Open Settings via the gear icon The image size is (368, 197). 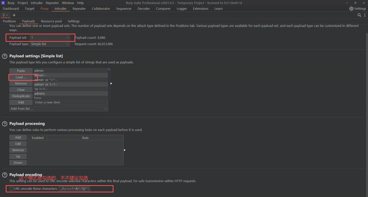point(351,9)
